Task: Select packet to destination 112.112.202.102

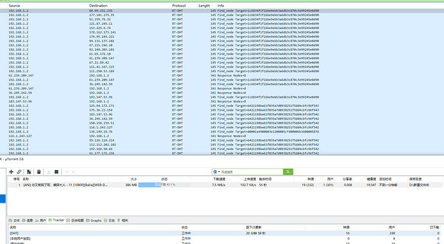Action: tap(222, 144)
